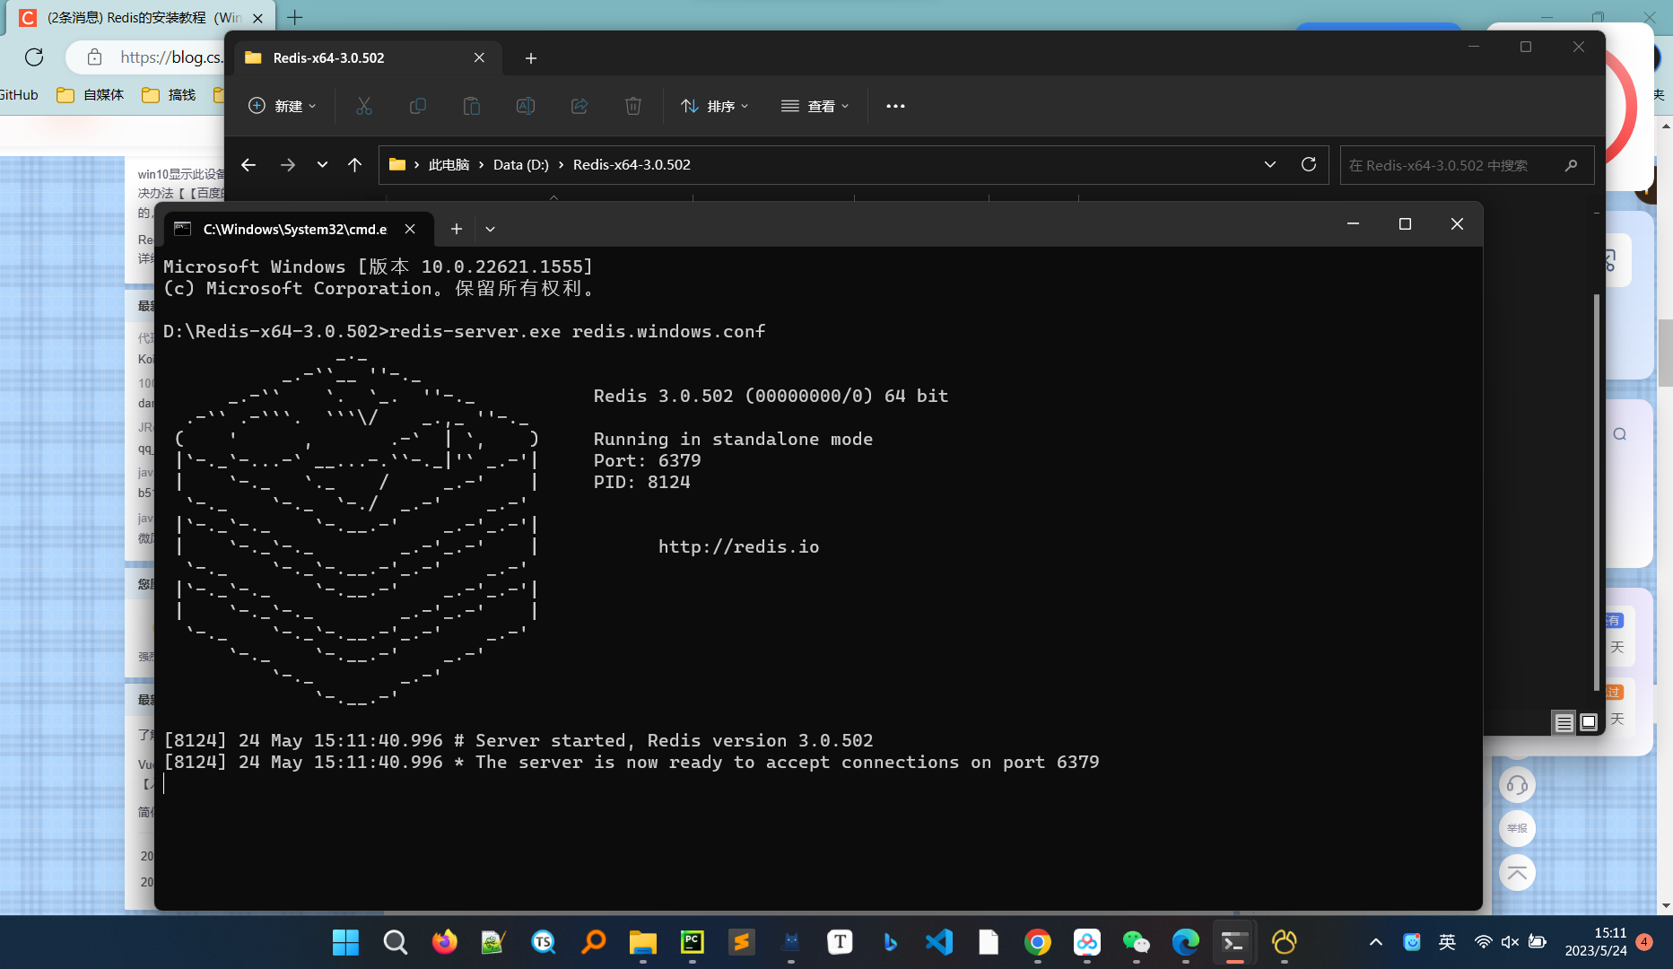Click the Share icon in File Explorer toolbar
Screen dimensions: 1673x969
(579, 106)
